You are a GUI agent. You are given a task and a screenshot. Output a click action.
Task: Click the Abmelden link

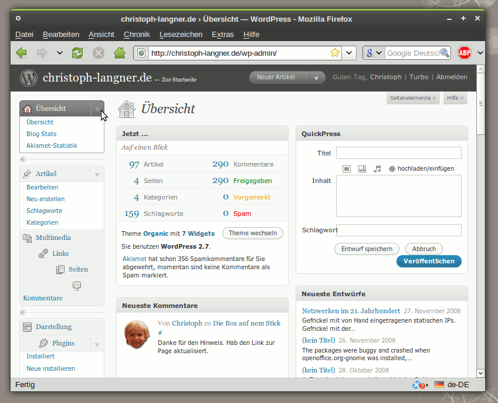452,77
